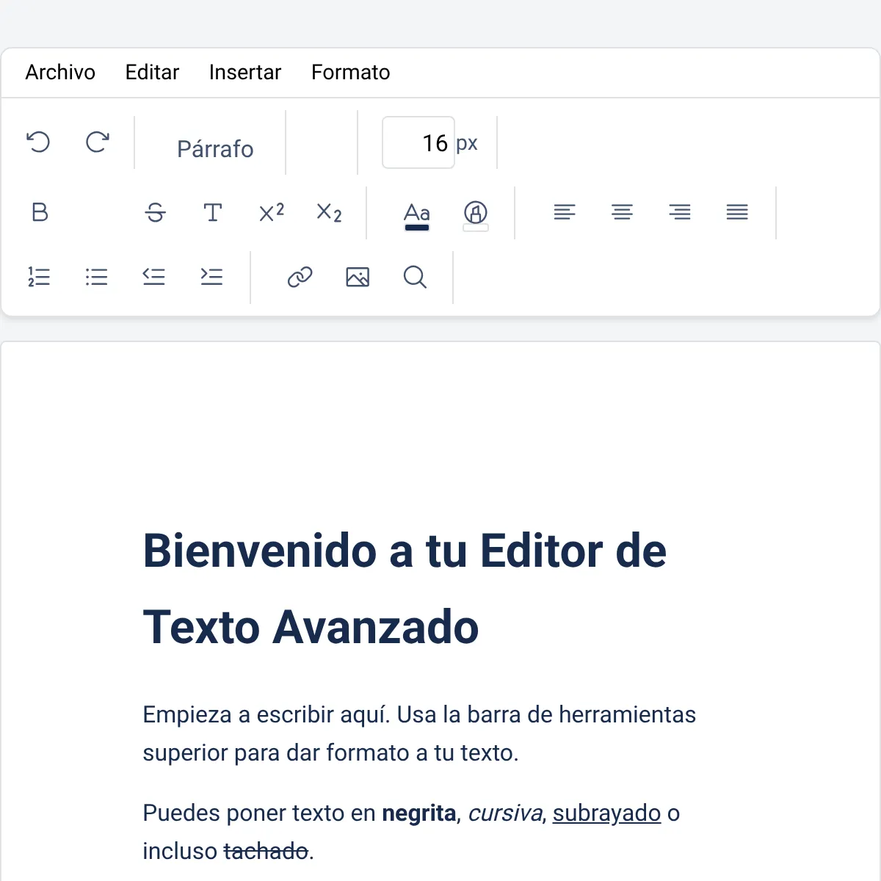The image size is (881, 881).
Task: Open the Insertar menu
Action: click(245, 72)
